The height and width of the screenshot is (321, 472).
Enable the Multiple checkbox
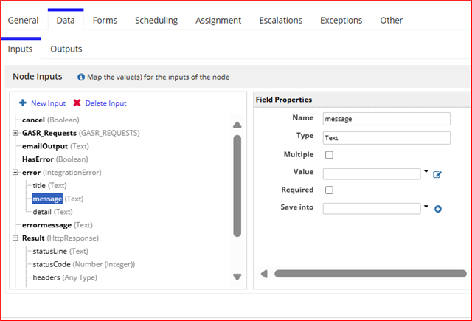coord(329,155)
